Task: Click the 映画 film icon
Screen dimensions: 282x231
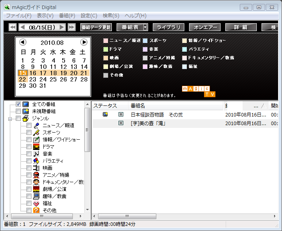Action: point(36,168)
